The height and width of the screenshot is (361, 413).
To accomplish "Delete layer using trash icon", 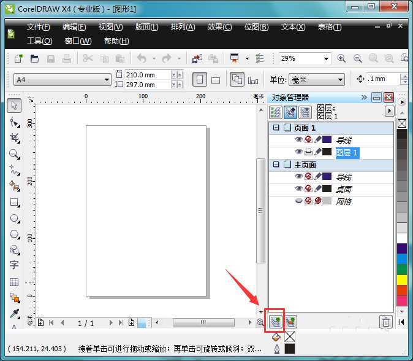I will coord(385,321).
